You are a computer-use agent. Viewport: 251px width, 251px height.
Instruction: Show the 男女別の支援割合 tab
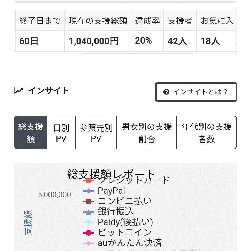(147, 132)
